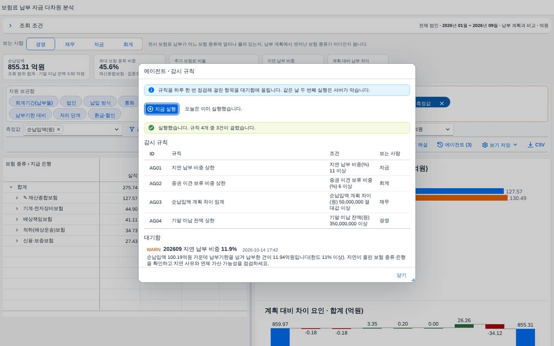Remove the 측정값 chip with its X
The width and height of the screenshot is (554, 346).
(x=442, y=103)
